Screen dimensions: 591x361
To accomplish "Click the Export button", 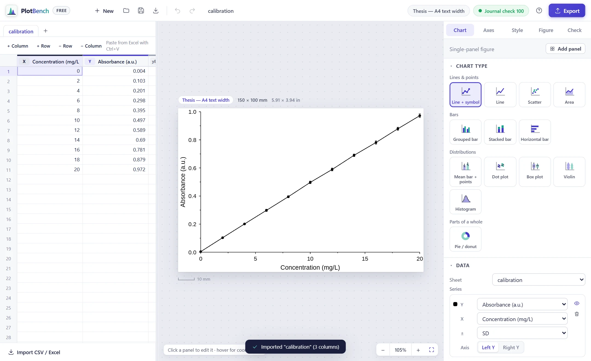I will click(x=567, y=11).
